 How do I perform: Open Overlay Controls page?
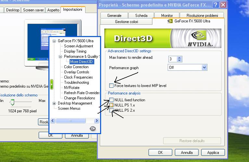76,72
